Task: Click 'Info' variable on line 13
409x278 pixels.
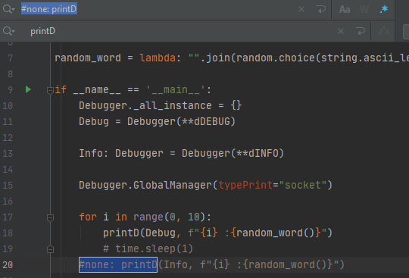Action: (91, 153)
